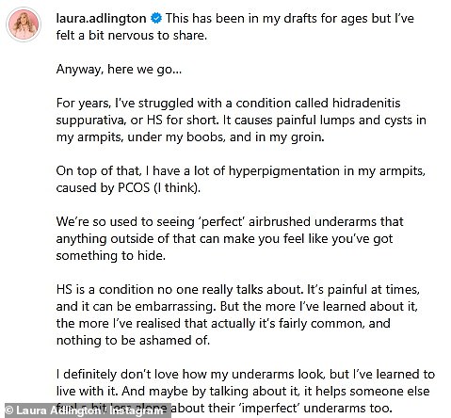Click the text 'suppurativa, or HS for short'
This screenshot has width=451, height=418.
tap(137, 121)
